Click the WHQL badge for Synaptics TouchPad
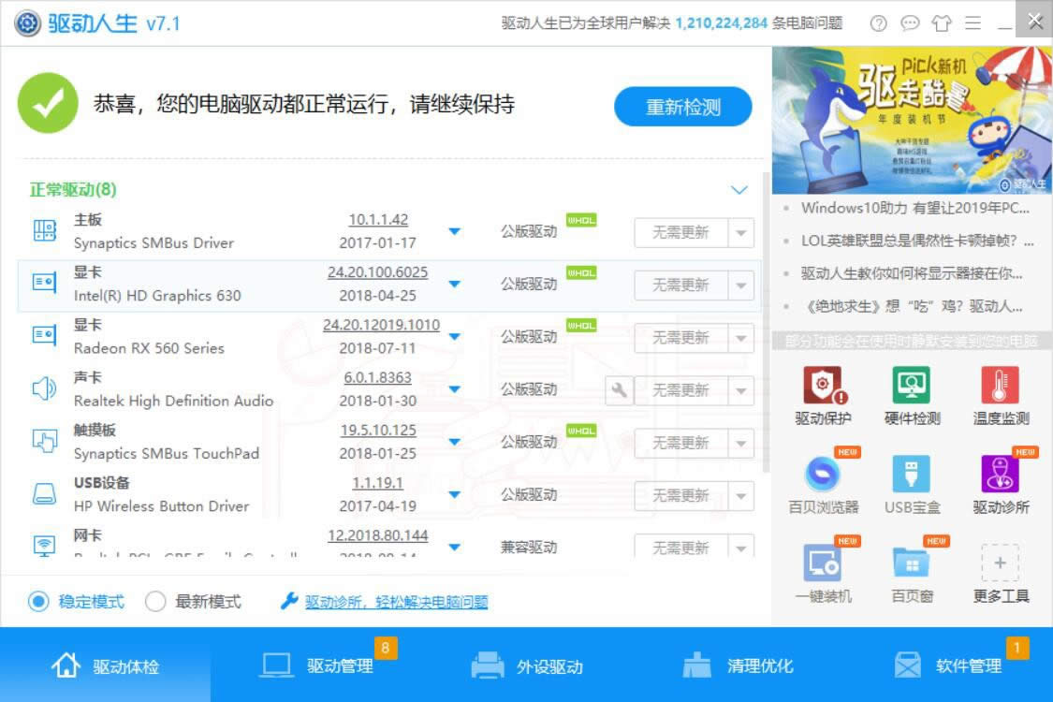The image size is (1053, 702). [581, 431]
